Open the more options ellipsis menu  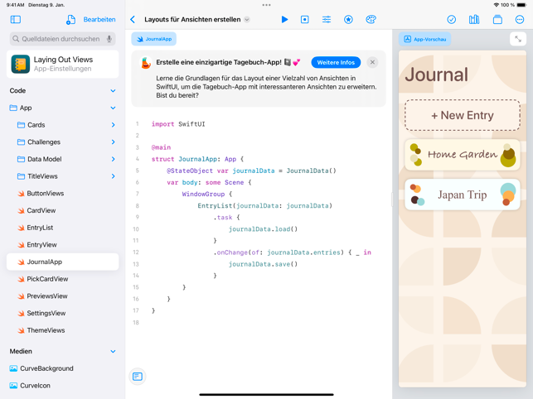(x=520, y=20)
